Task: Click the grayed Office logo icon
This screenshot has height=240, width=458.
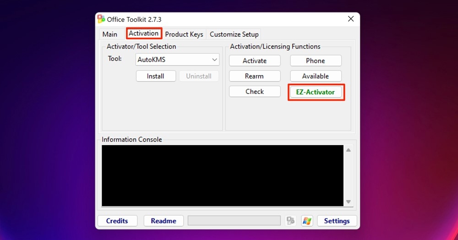Action: pos(290,221)
